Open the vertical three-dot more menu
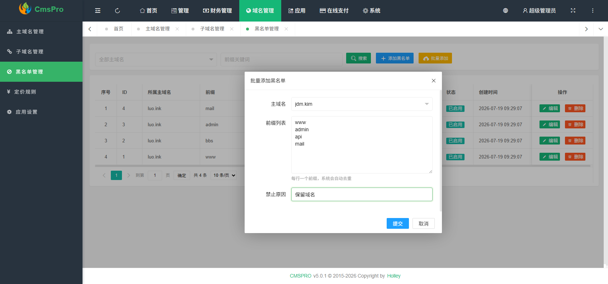Viewport: 608px width, 284px height. (593, 11)
